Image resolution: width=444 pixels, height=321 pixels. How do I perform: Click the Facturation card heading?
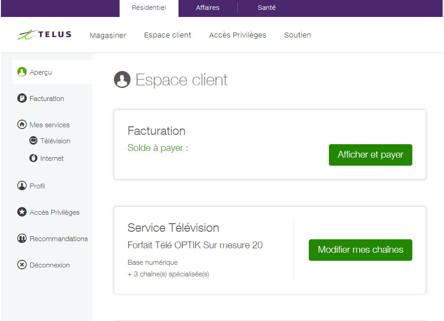coord(156,131)
